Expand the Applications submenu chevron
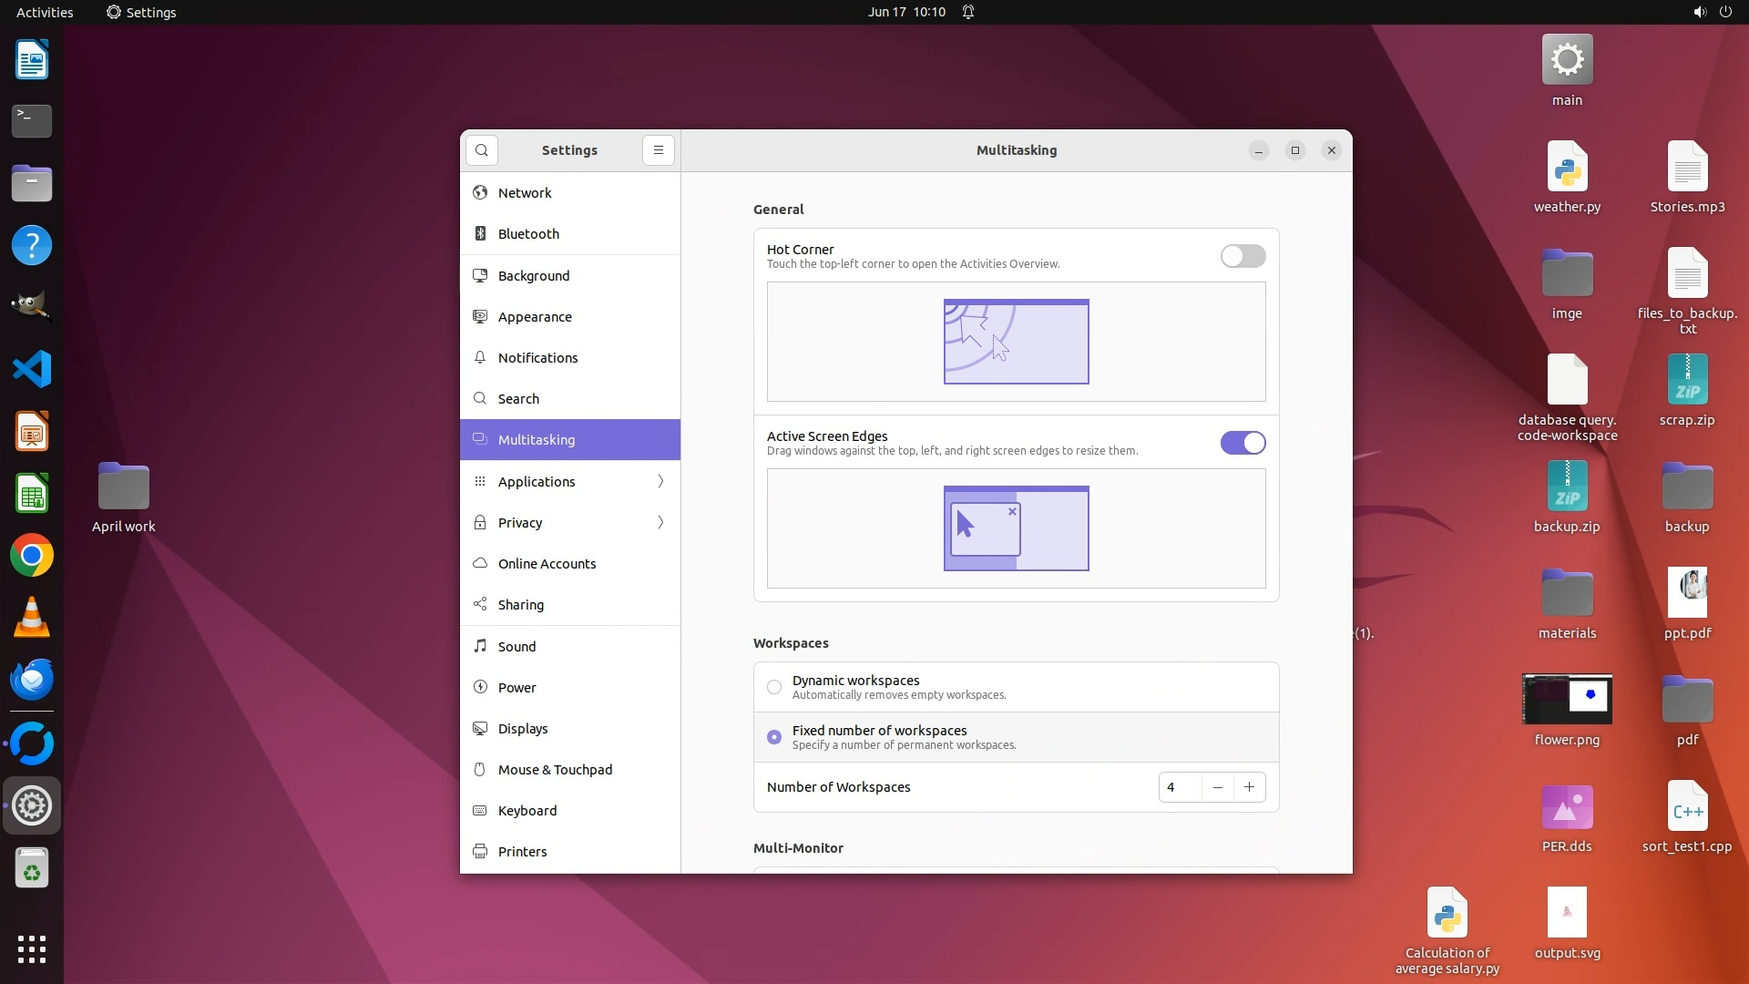1749x984 pixels. point(660,482)
